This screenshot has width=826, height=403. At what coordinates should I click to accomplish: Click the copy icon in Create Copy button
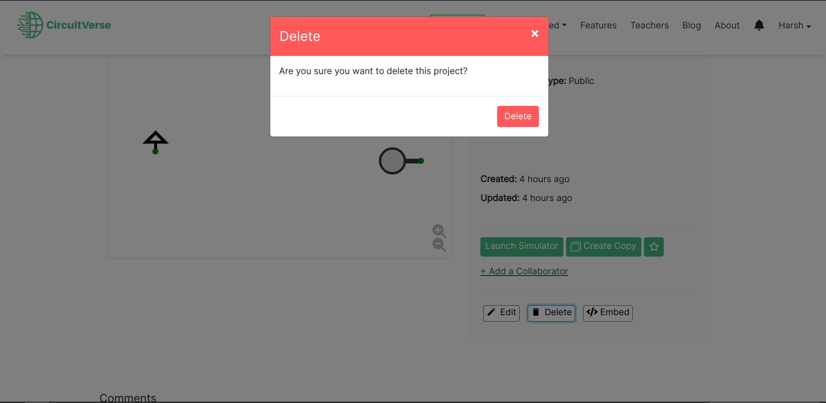[x=575, y=246]
